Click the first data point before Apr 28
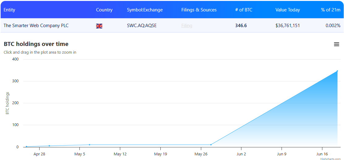Screen dimensions: 344x160 coord(26,147)
